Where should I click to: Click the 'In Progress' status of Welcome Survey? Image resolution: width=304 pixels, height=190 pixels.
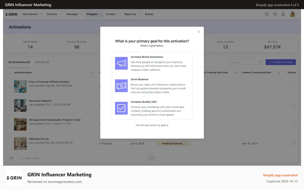(x=105, y=144)
